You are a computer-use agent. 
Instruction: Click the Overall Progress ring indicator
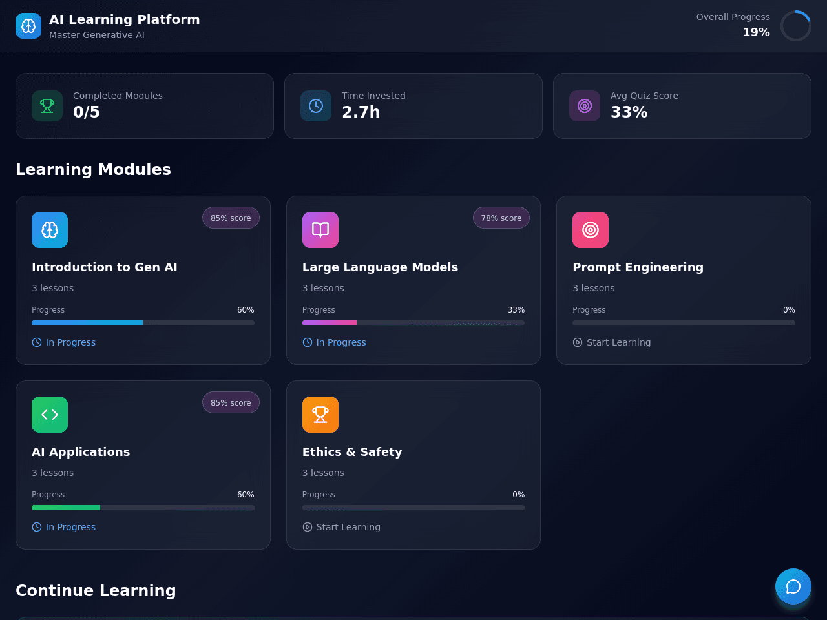796,26
